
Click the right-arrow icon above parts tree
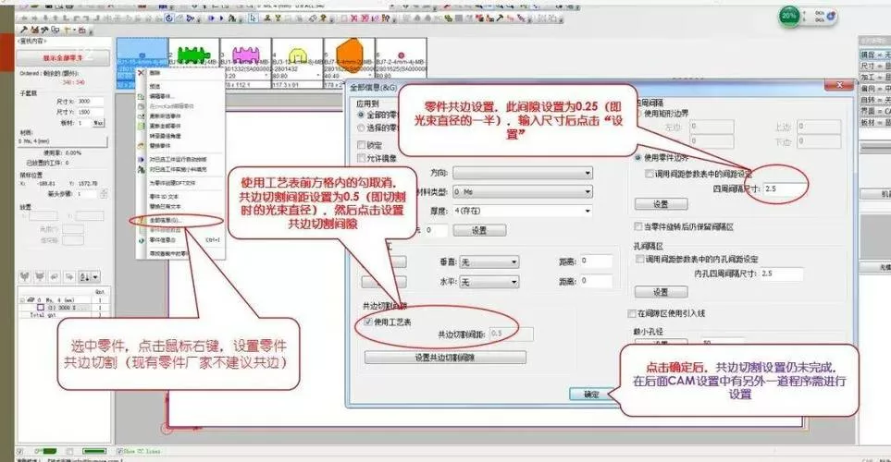(69, 277)
